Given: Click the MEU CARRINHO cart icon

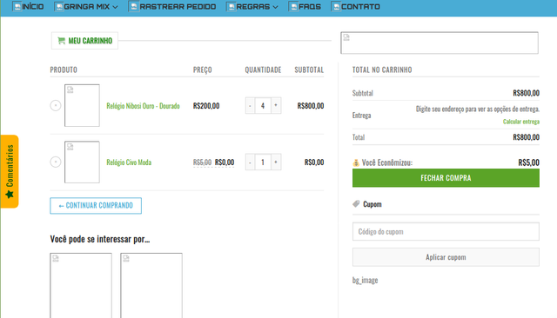Looking at the screenshot, I should 62,41.
